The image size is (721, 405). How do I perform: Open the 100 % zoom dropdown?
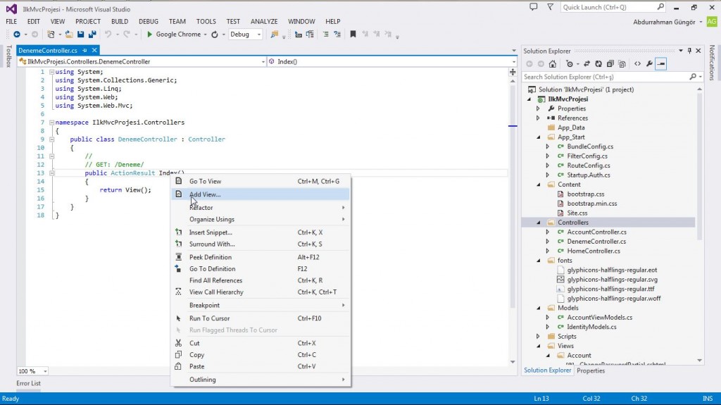pyautogui.click(x=46, y=371)
